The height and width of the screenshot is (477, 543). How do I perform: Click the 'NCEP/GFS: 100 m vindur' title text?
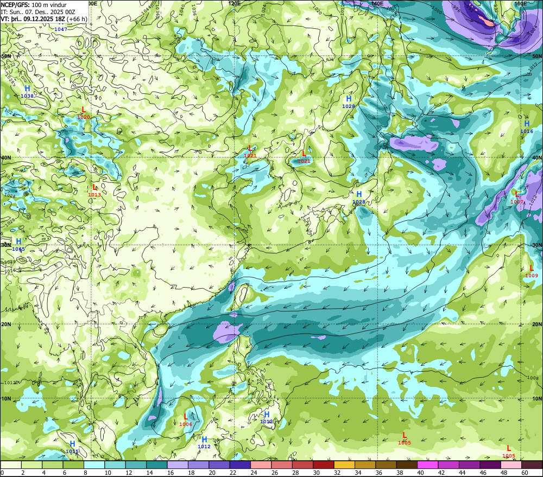point(34,5)
